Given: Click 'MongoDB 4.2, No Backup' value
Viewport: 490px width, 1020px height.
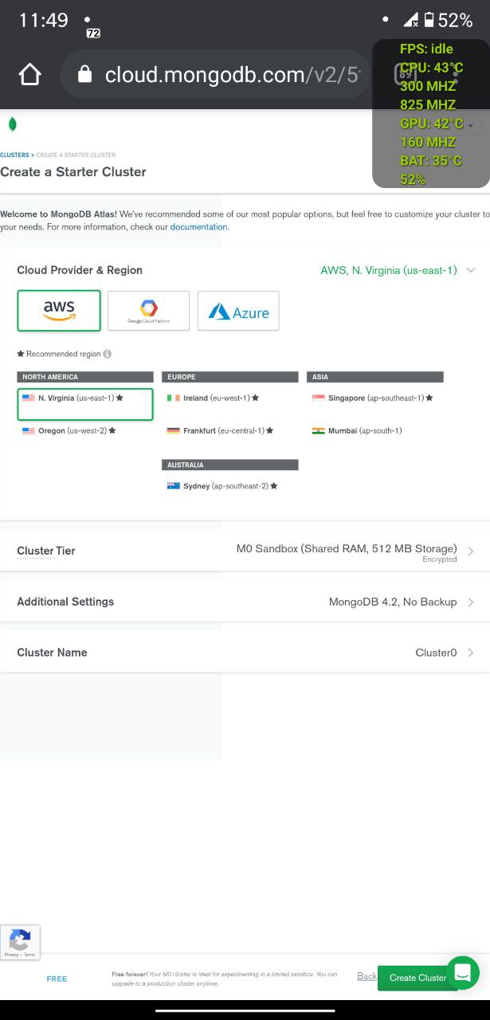Looking at the screenshot, I should click(393, 602).
